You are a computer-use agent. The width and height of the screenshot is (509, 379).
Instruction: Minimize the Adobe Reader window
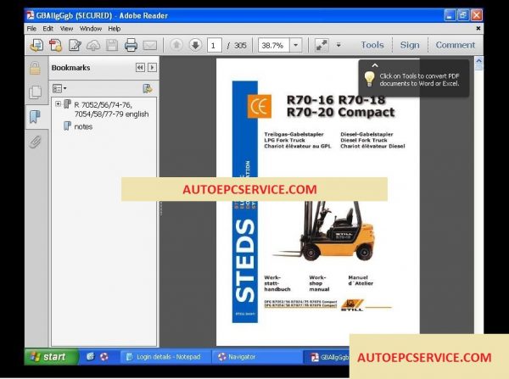pyautogui.click(x=450, y=15)
